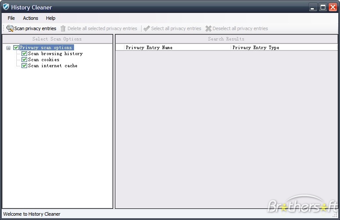This screenshot has height=220, width=340.
Task: Minimize the History Cleaner window
Action: tap(312, 7)
